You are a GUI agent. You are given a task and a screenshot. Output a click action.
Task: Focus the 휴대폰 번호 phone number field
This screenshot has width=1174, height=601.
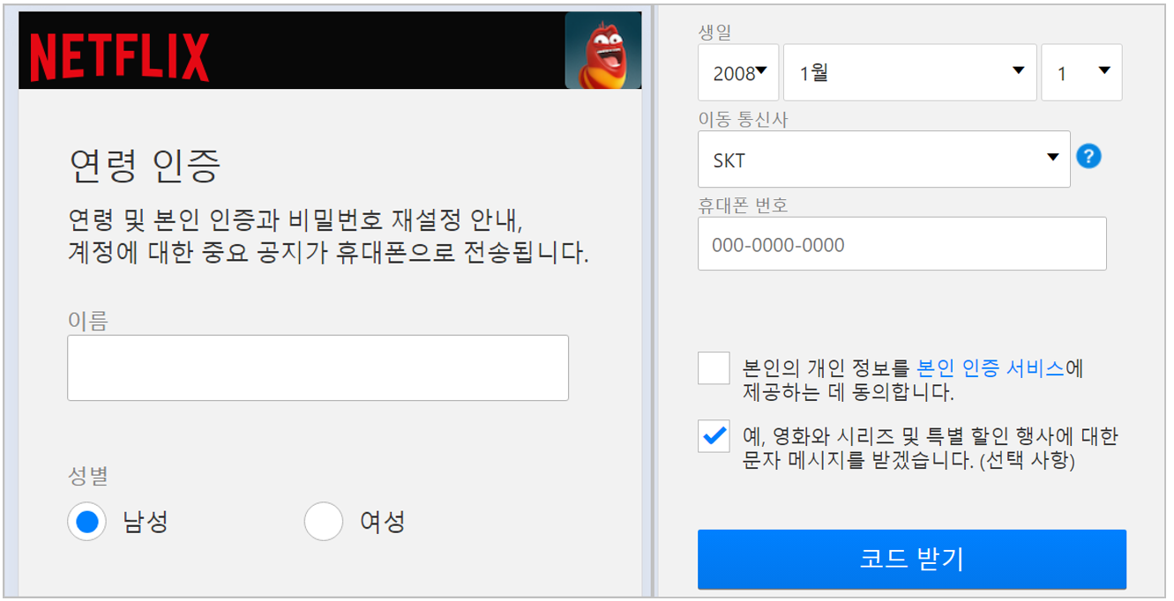click(901, 244)
